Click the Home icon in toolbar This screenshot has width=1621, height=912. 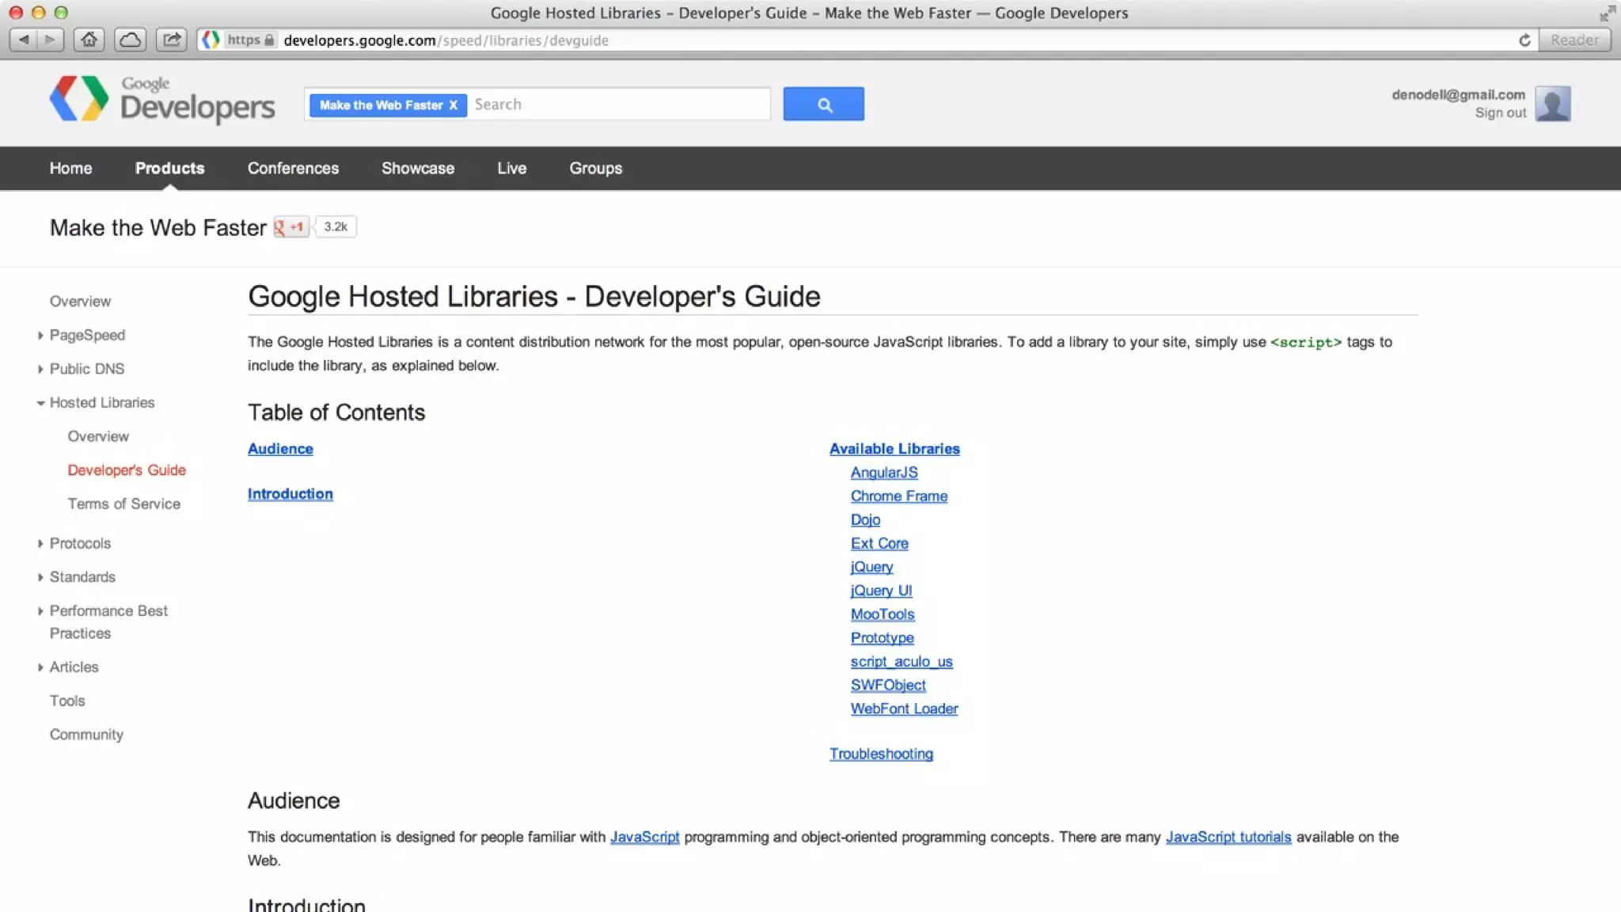click(89, 40)
